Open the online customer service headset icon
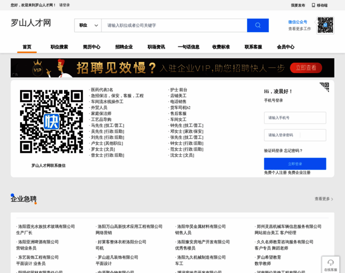 [x=330, y=263]
